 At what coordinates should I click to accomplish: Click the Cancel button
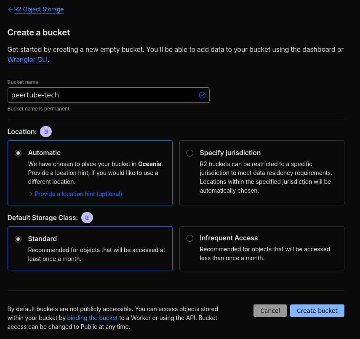click(270, 311)
